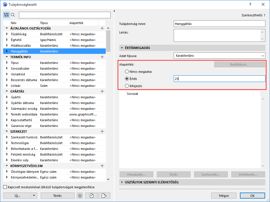This screenshot has height=202, width=270.
Task: Select the Nincs megadva radio option
Action: [x=127, y=72]
